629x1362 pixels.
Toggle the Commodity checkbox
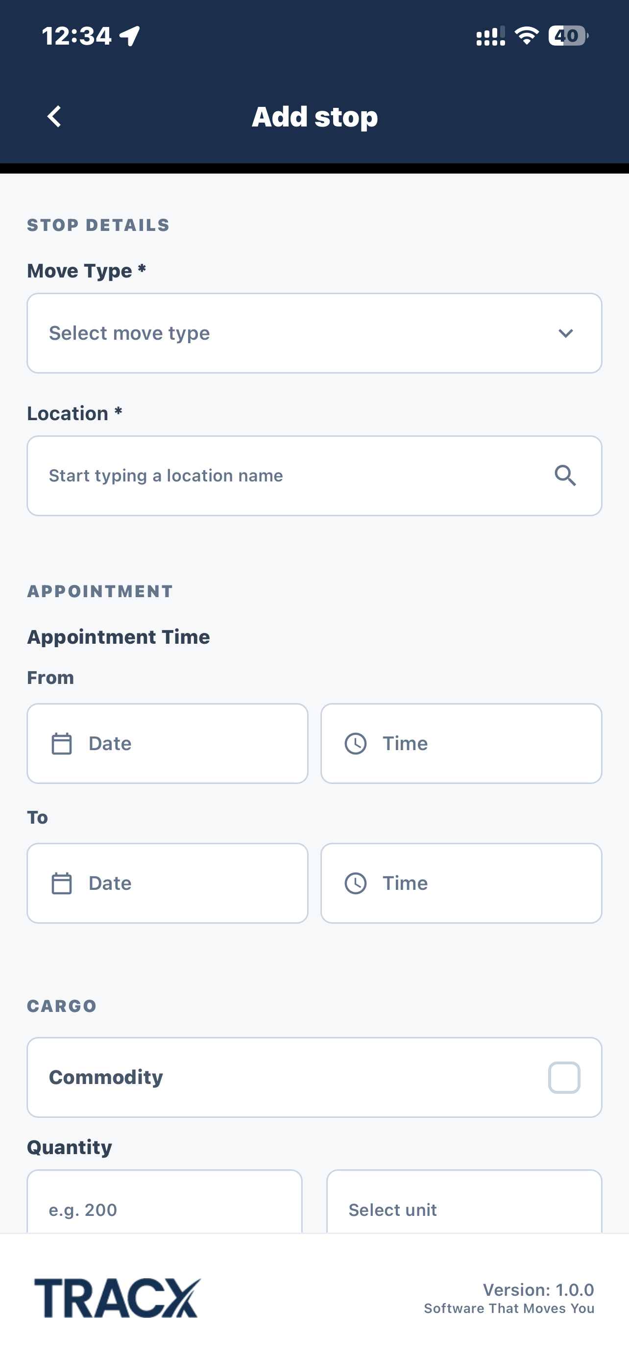click(564, 1077)
